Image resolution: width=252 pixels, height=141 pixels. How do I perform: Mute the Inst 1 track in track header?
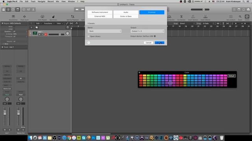pos(39,34)
